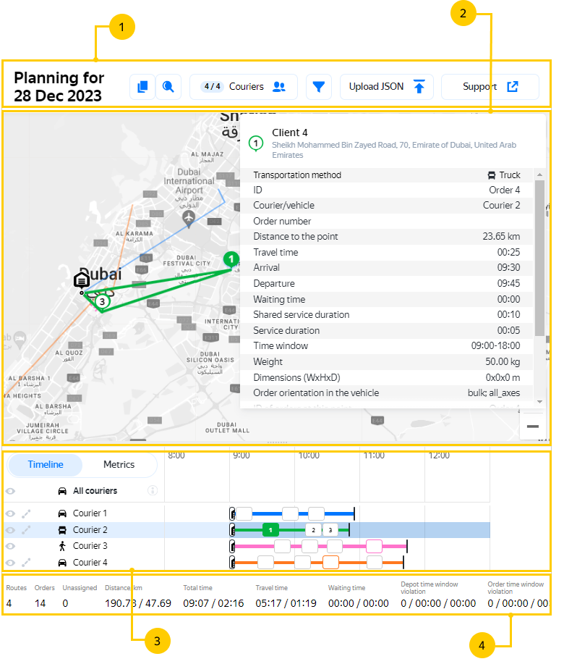Hide Courier 1 route with eye icon

pos(10,513)
